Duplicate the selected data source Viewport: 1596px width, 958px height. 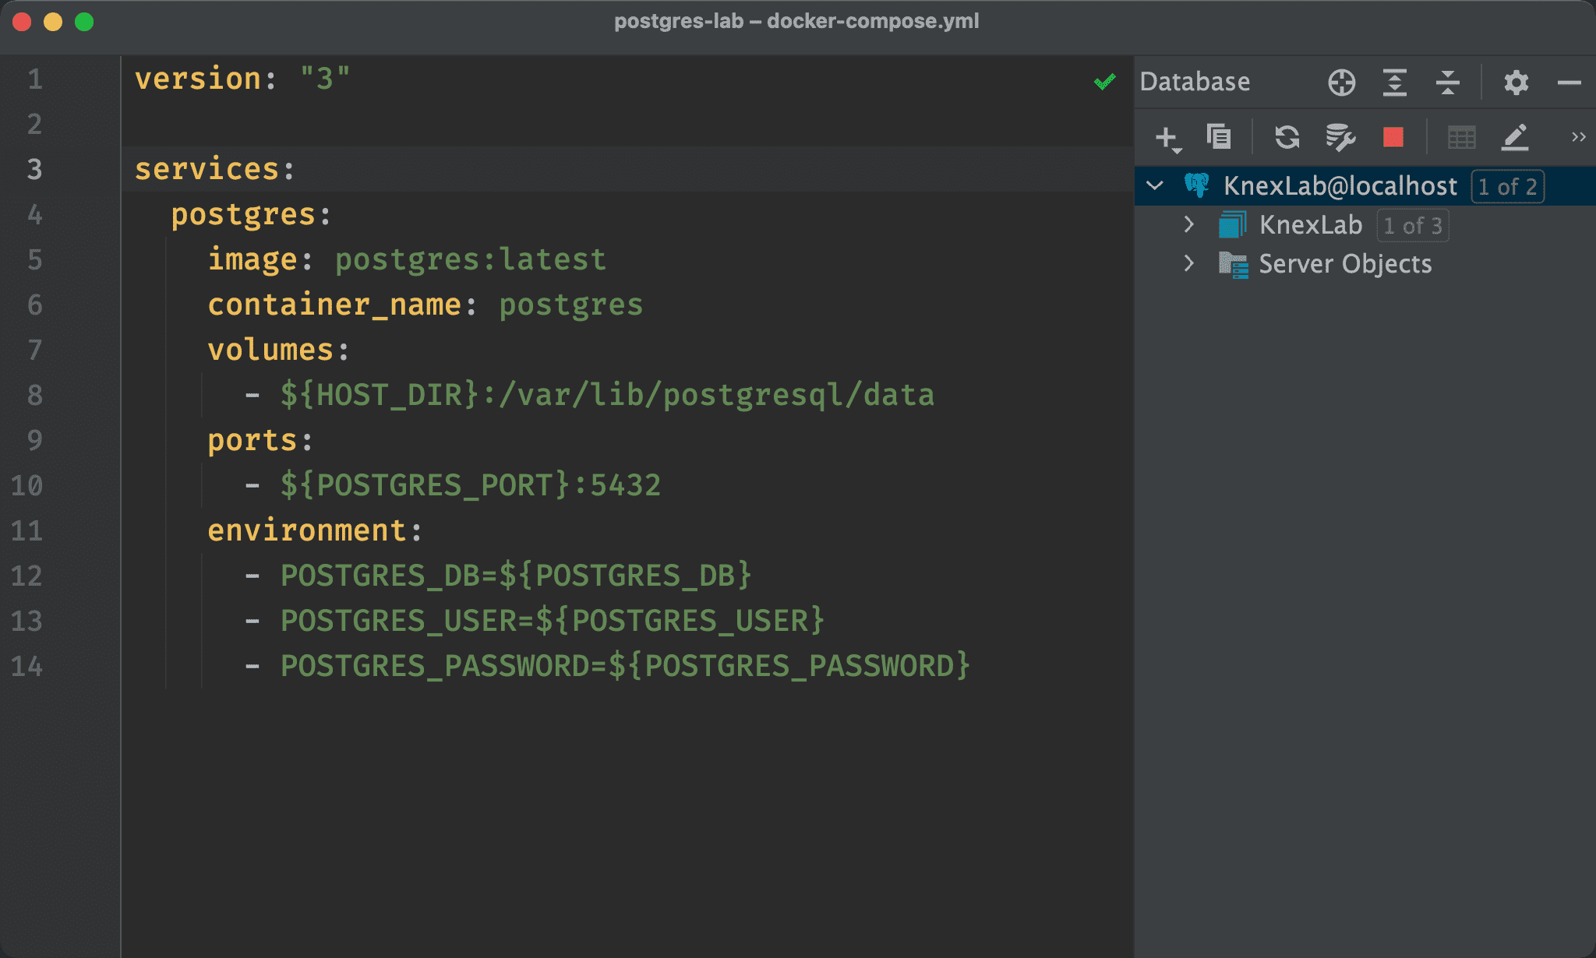pos(1219,137)
